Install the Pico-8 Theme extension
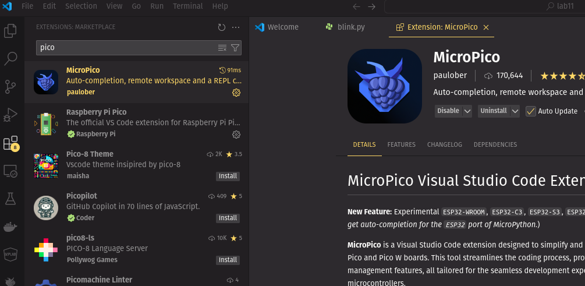This screenshot has height=286, width=585. point(228,176)
